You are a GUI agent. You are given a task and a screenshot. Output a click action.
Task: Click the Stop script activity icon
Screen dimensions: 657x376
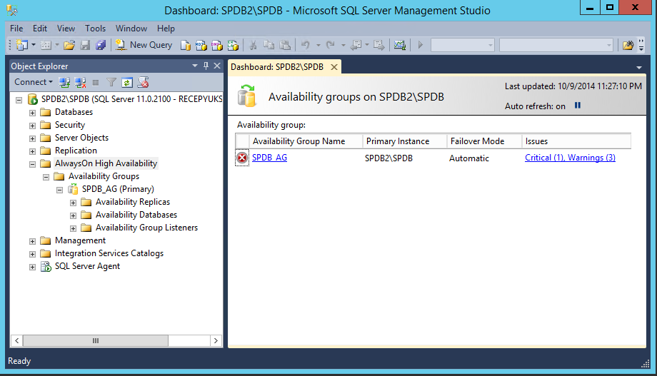click(x=144, y=83)
